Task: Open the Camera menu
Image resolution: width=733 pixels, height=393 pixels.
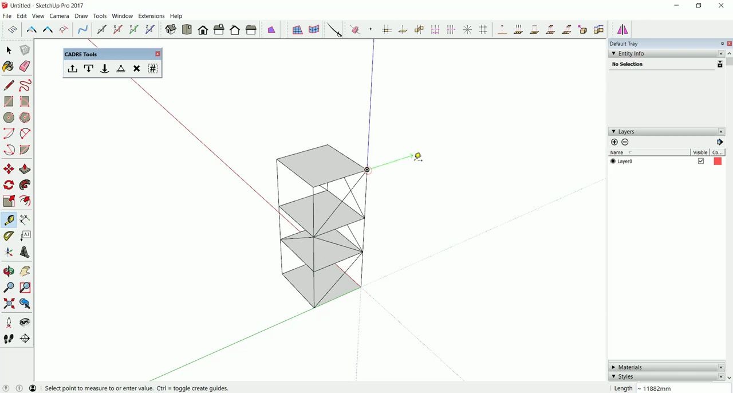Action: [59, 15]
